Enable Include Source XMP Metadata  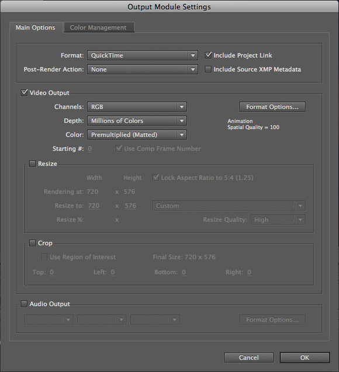(x=208, y=69)
